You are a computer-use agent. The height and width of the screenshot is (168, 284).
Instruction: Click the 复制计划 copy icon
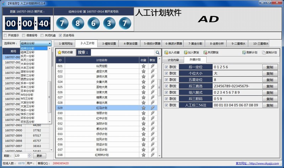coord(264,53)
